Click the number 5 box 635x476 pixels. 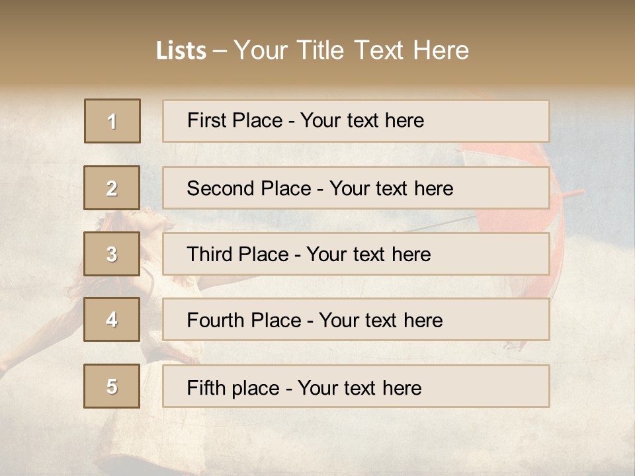[112, 386]
